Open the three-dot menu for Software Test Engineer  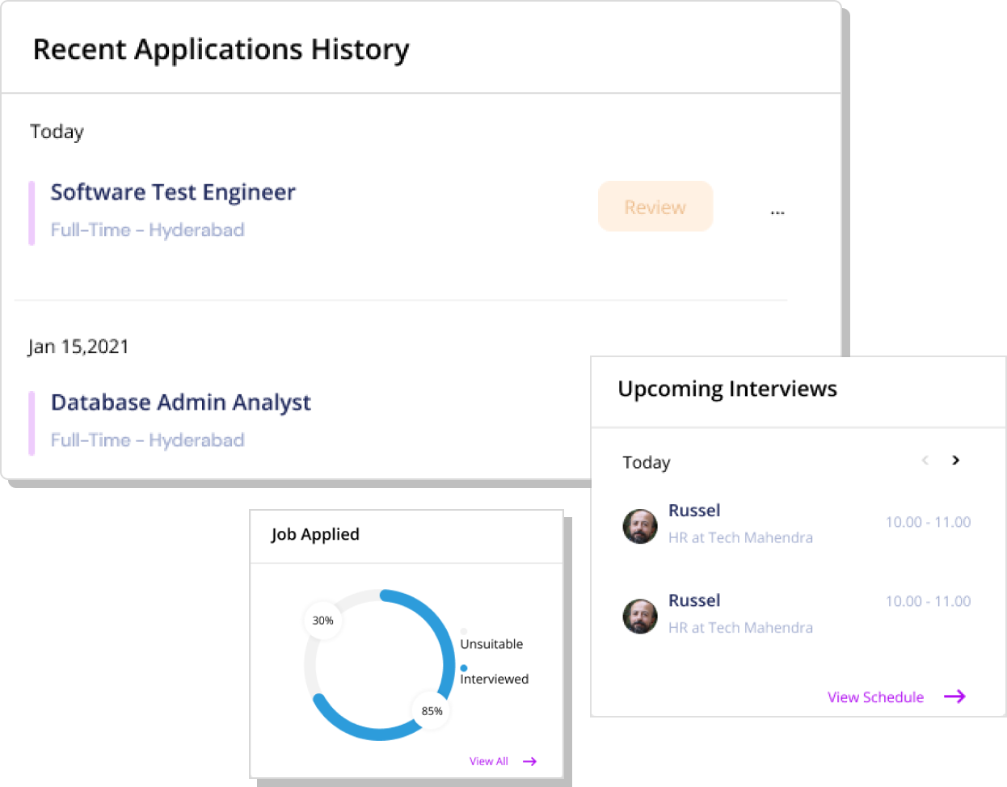[777, 213]
